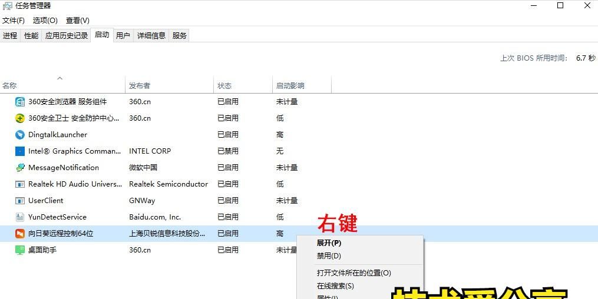
Task: Select the 360安全卫士 安全防护中心 row name
Action: [74, 118]
